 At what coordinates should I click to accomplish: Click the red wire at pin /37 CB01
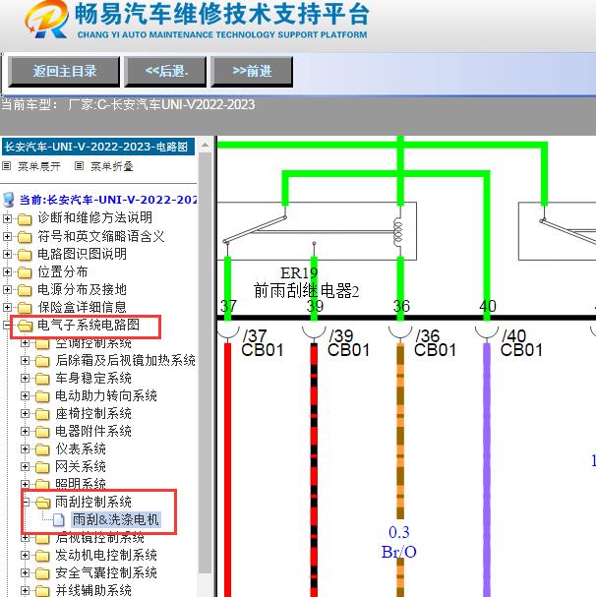(227, 469)
